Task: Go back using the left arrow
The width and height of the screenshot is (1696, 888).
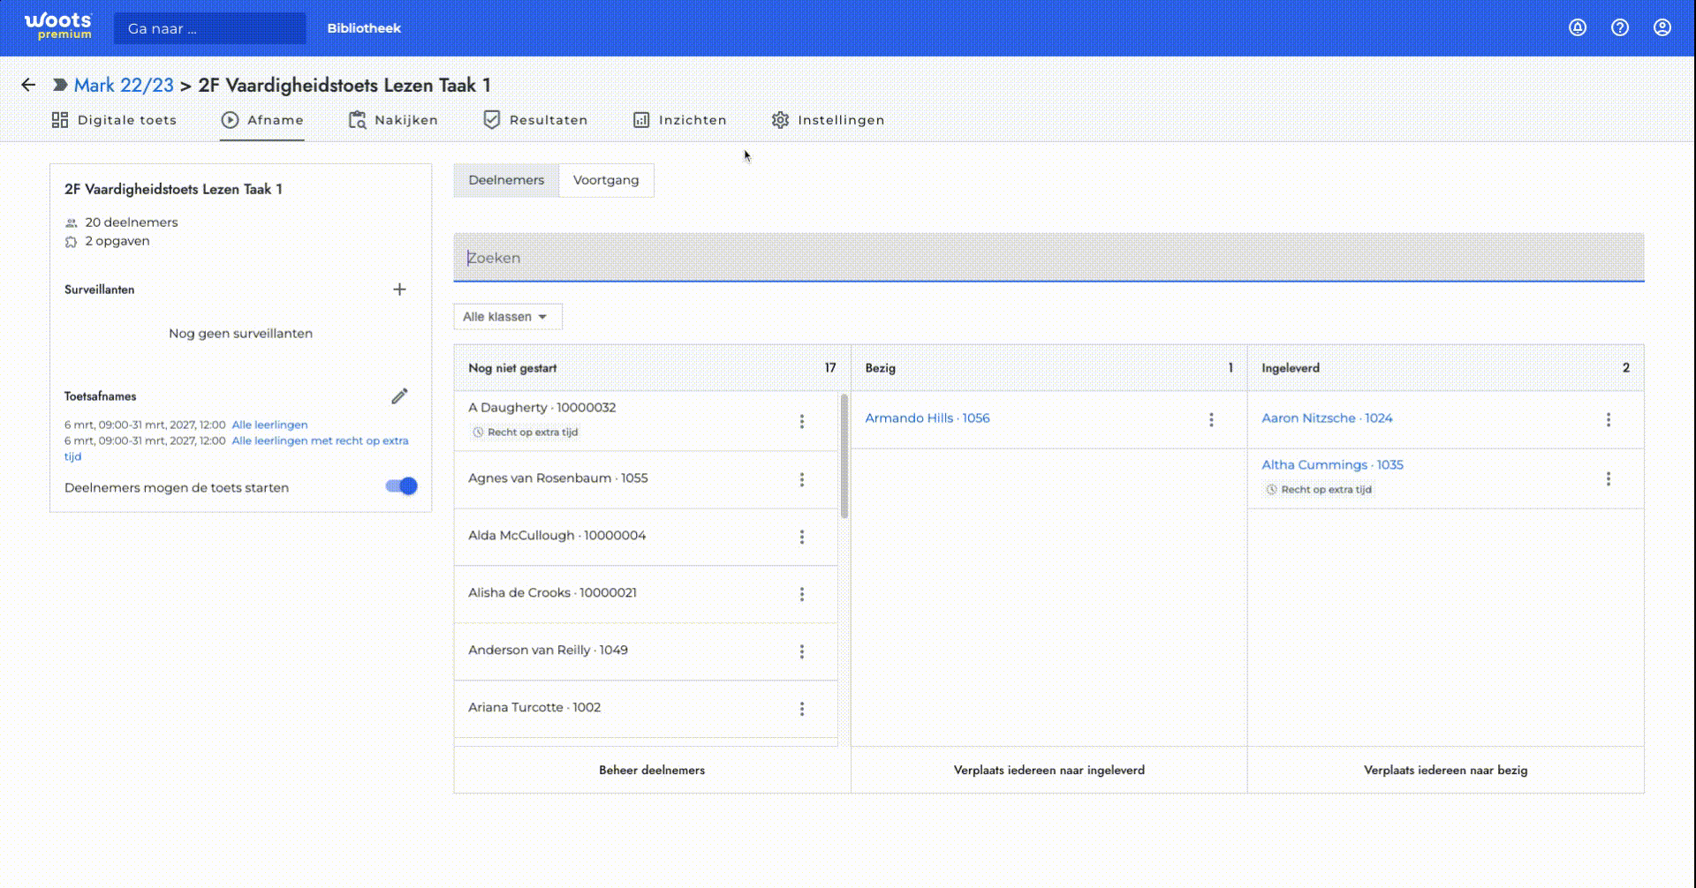Action: (28, 85)
